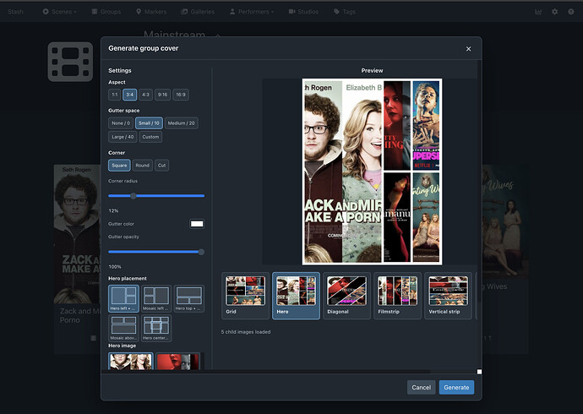Open the Performers dropdown menu
The width and height of the screenshot is (583, 414).
click(252, 12)
